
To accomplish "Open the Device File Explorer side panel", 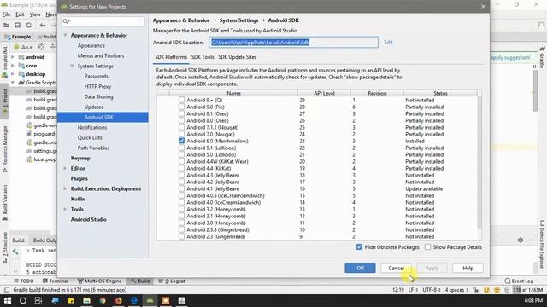I will pos(542,244).
